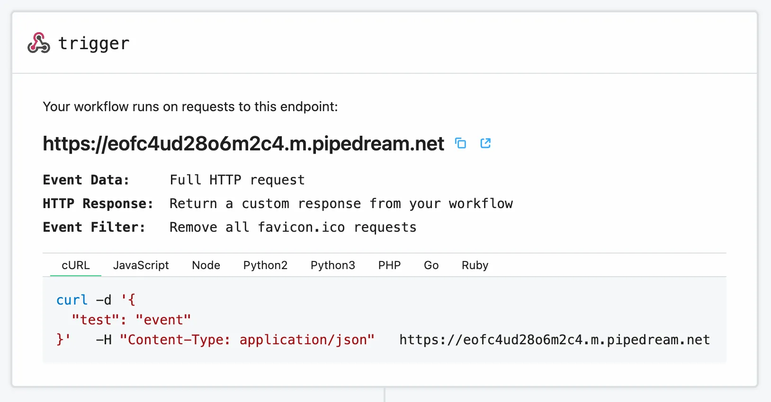This screenshot has width=771, height=402.
Task: Open the HTTP Response options
Action: coord(341,203)
